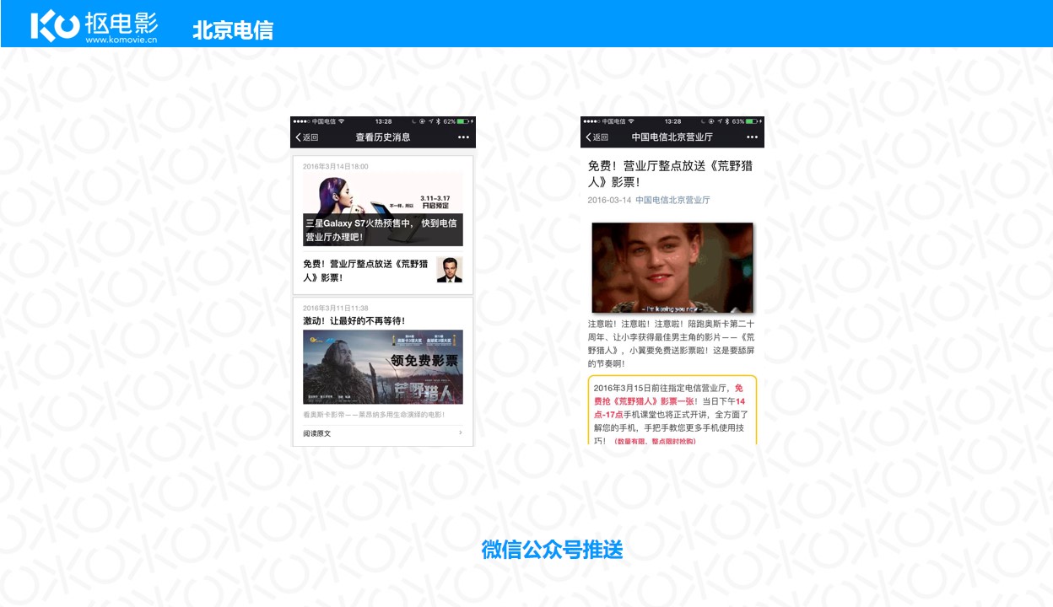Open Leonardo thumbnail beside 免费 article in history list
Image resolution: width=1053 pixels, height=607 pixels.
tap(450, 270)
